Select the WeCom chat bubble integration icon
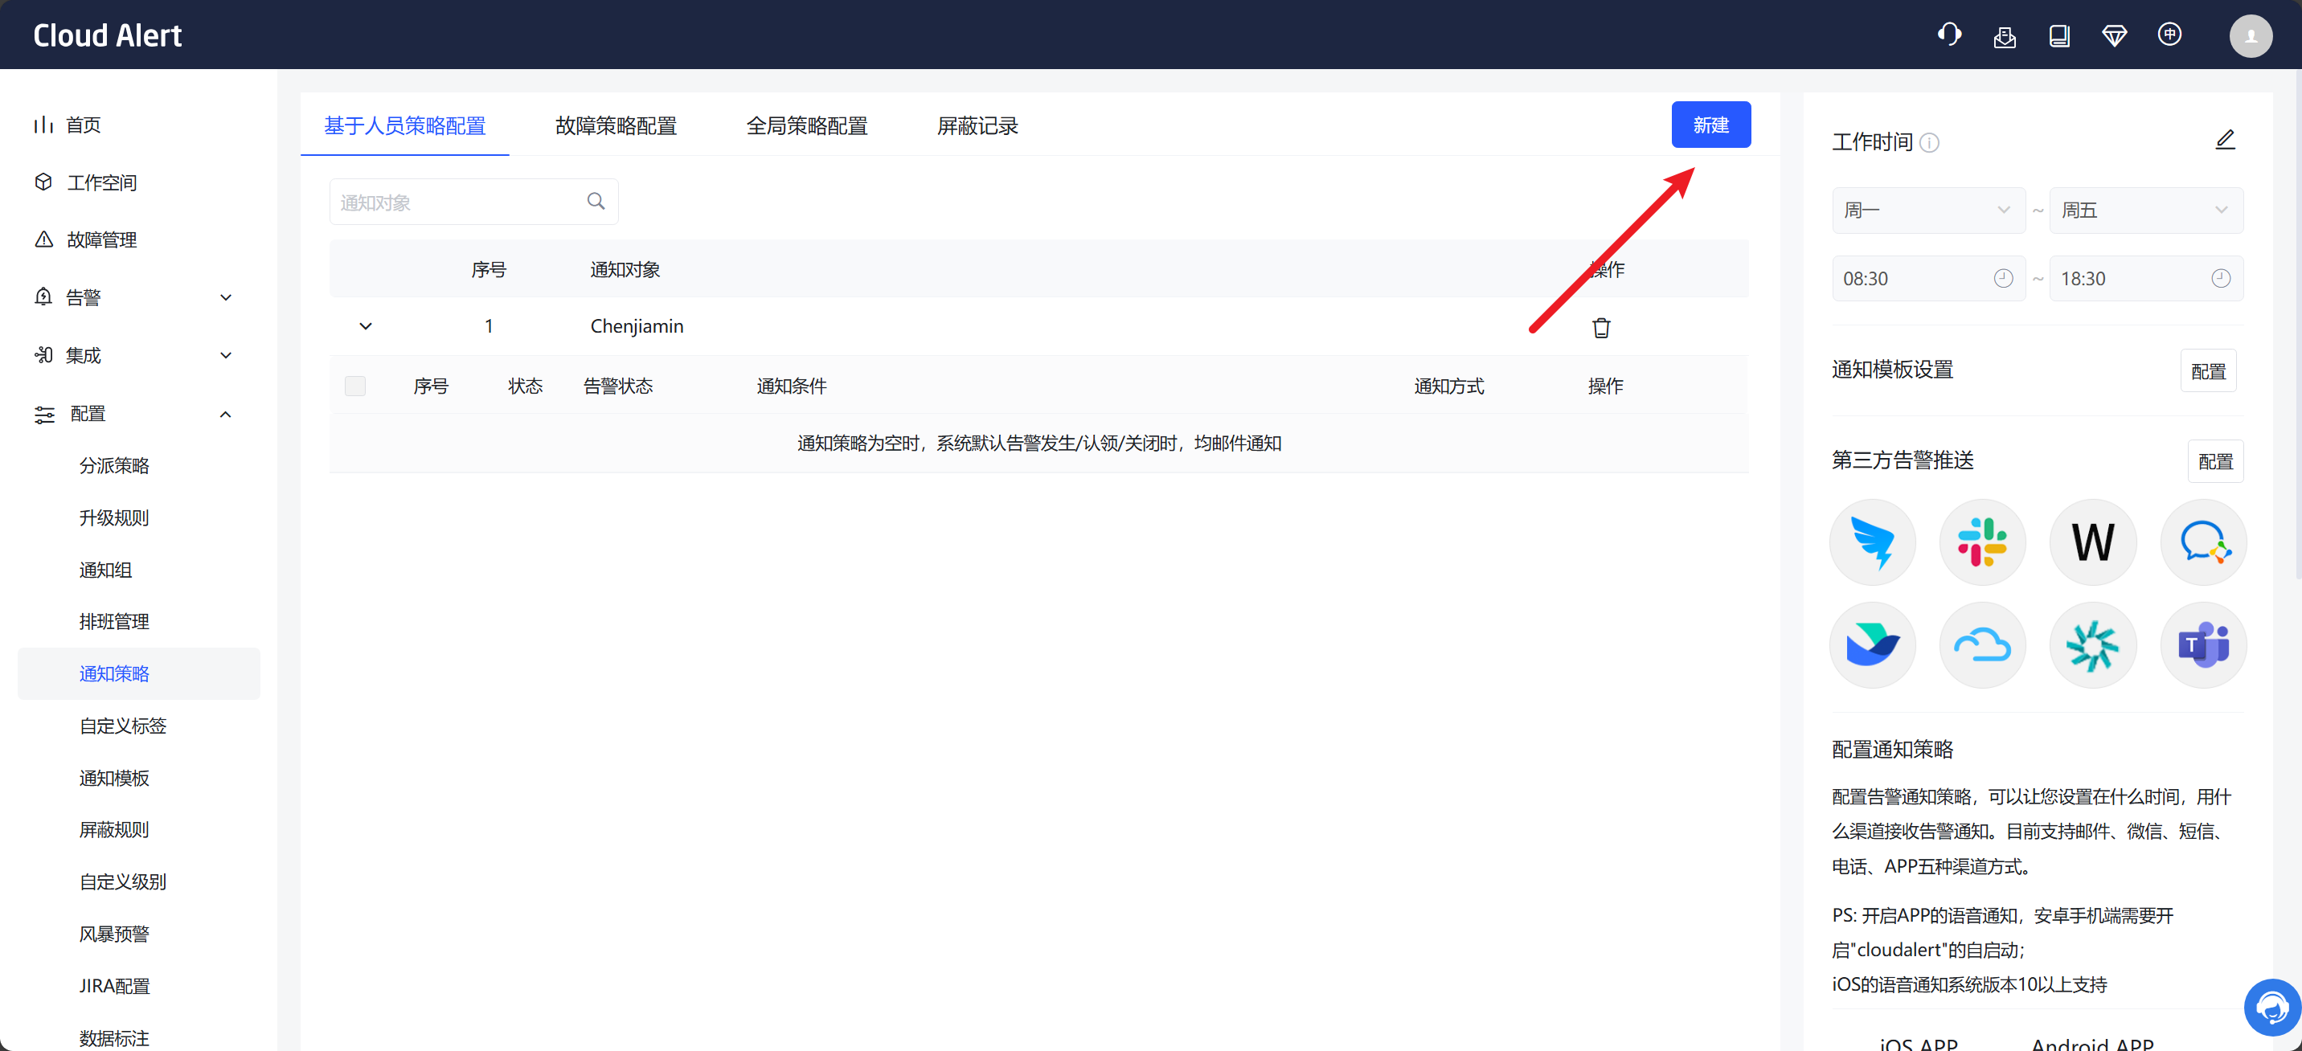Image resolution: width=2302 pixels, height=1051 pixels. pyautogui.click(x=2203, y=542)
